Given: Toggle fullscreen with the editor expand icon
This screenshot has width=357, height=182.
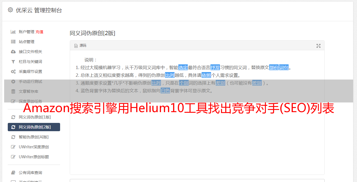Looking at the screenshot, I should (319, 46).
